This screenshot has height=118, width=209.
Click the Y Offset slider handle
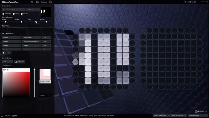[21, 22]
